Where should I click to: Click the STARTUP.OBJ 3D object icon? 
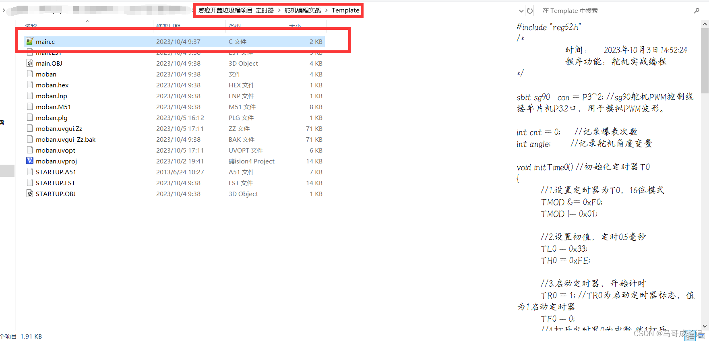29,193
